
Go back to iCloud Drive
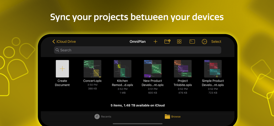tap(64, 42)
